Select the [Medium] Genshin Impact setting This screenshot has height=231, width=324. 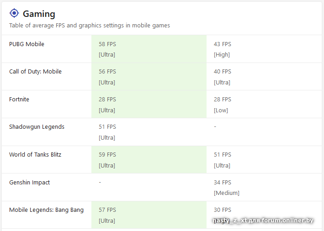227,193
